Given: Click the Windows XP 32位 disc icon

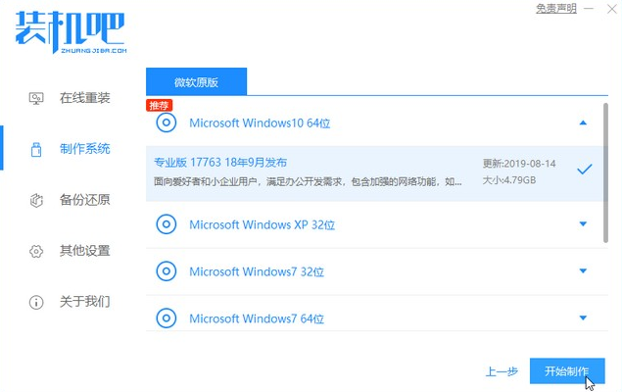Looking at the screenshot, I should tap(167, 224).
